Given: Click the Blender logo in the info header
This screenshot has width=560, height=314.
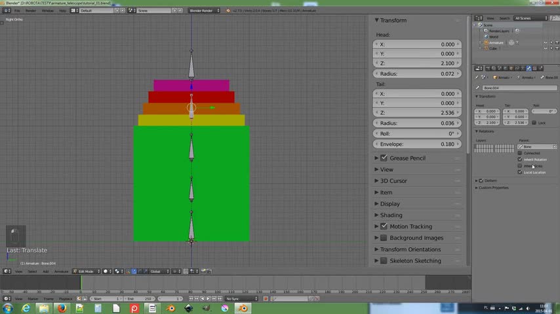Looking at the screenshot, I should pyautogui.click(x=228, y=10).
